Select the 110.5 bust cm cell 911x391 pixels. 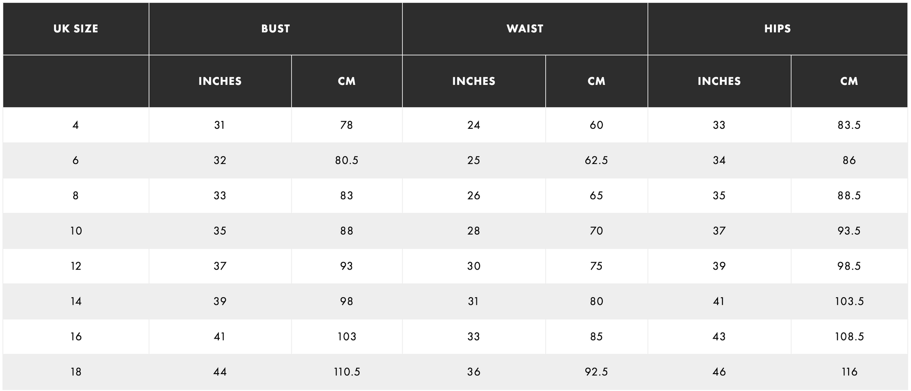pos(347,372)
